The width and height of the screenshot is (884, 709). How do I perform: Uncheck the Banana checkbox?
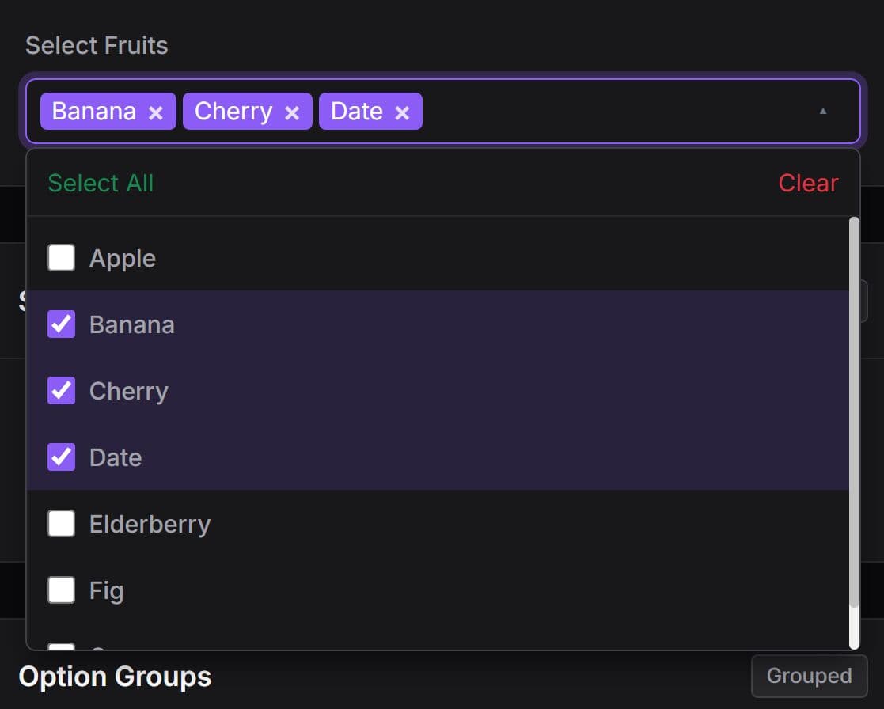click(62, 324)
